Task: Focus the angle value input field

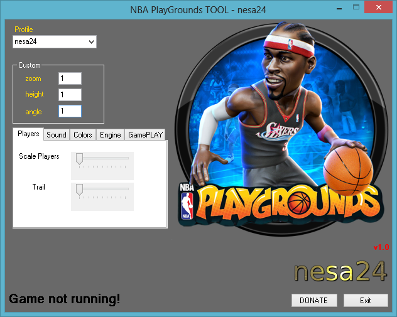Action: pos(70,111)
